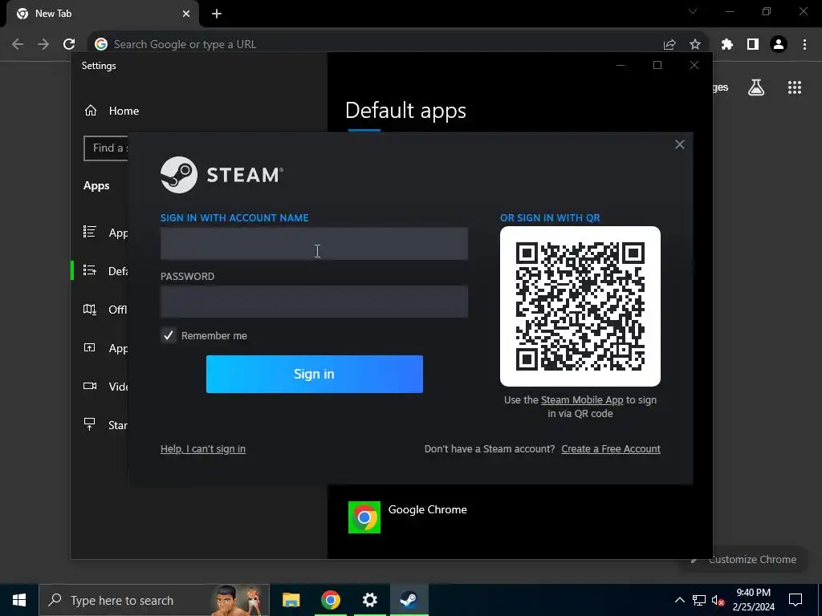Screen dimensions: 822x616
Task: Click the Steam QR code image
Action: [580, 306]
